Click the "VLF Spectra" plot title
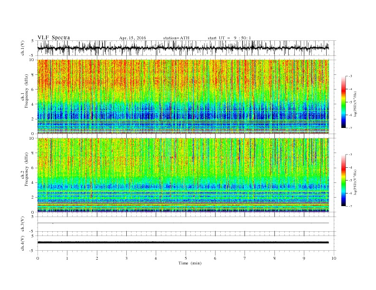 coord(54,37)
